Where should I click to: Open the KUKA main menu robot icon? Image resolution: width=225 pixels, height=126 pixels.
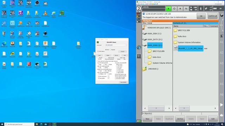(x=139, y=8)
